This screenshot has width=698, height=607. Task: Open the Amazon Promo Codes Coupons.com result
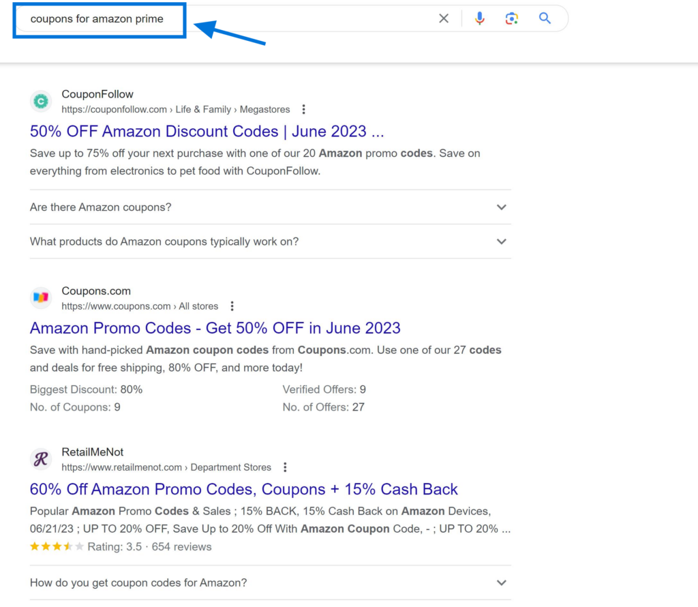[215, 328]
